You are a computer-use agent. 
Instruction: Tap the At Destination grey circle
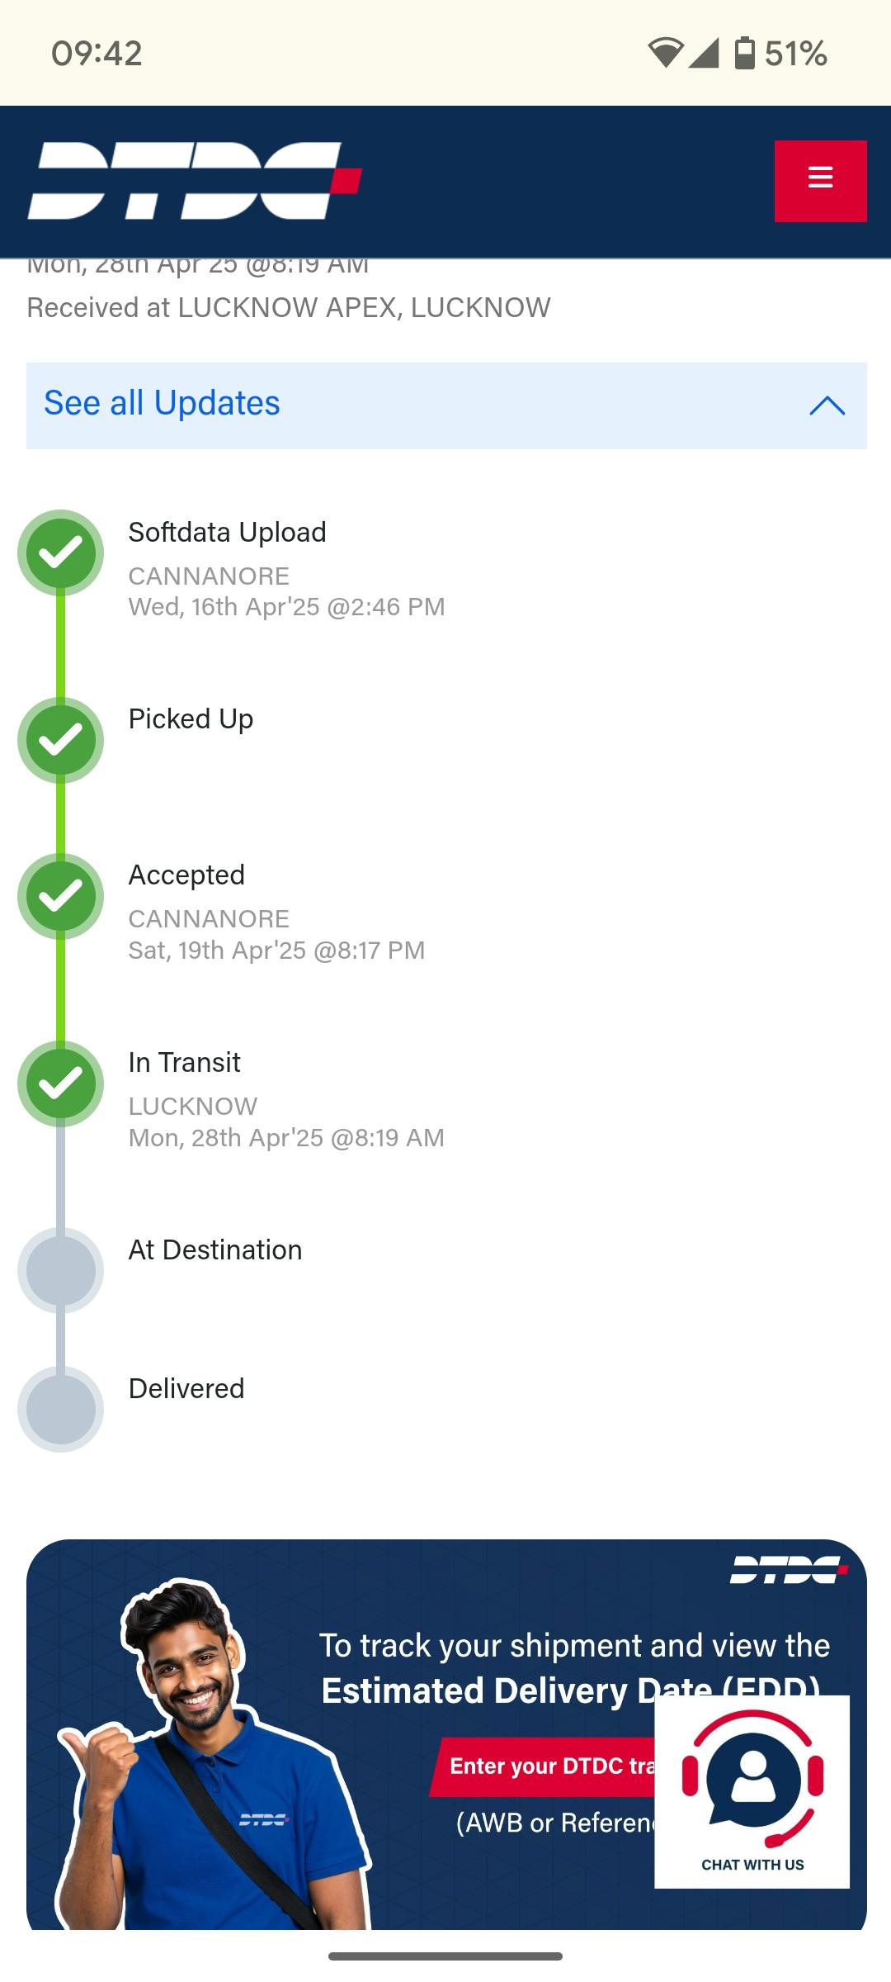tap(61, 1270)
